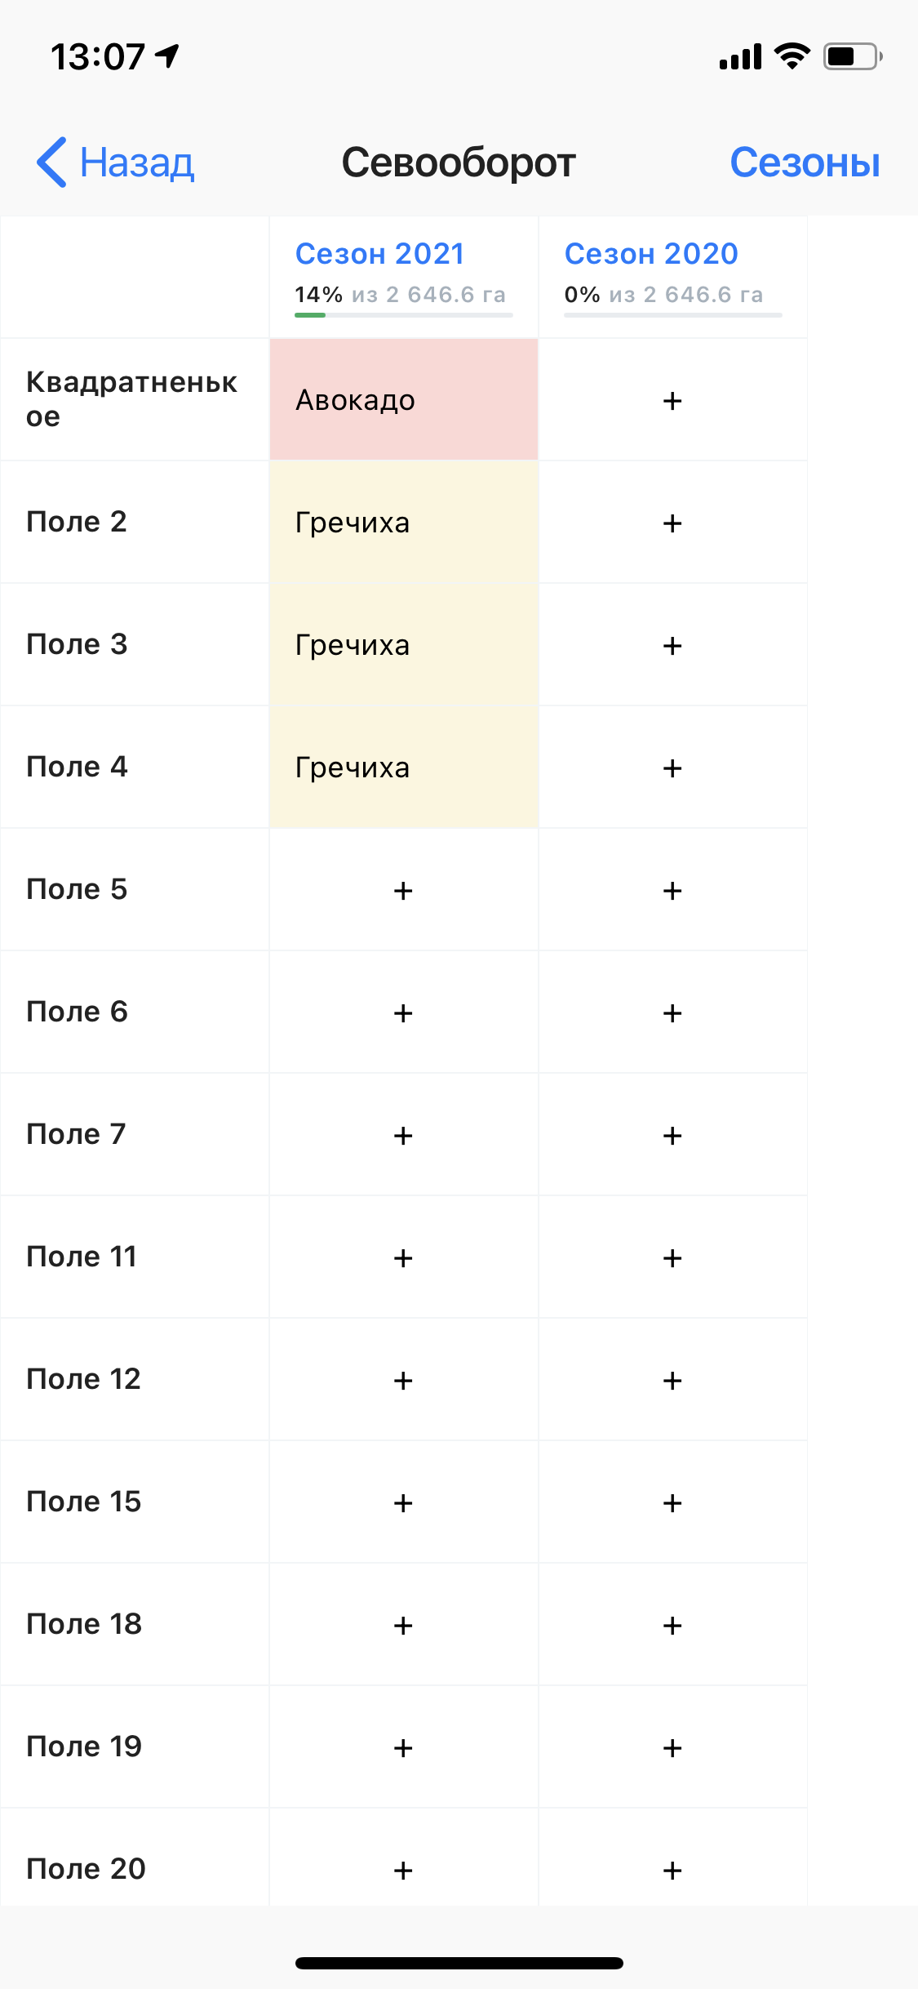Click the Гречиха cell for Поле 2
The image size is (918, 1989).
(404, 523)
